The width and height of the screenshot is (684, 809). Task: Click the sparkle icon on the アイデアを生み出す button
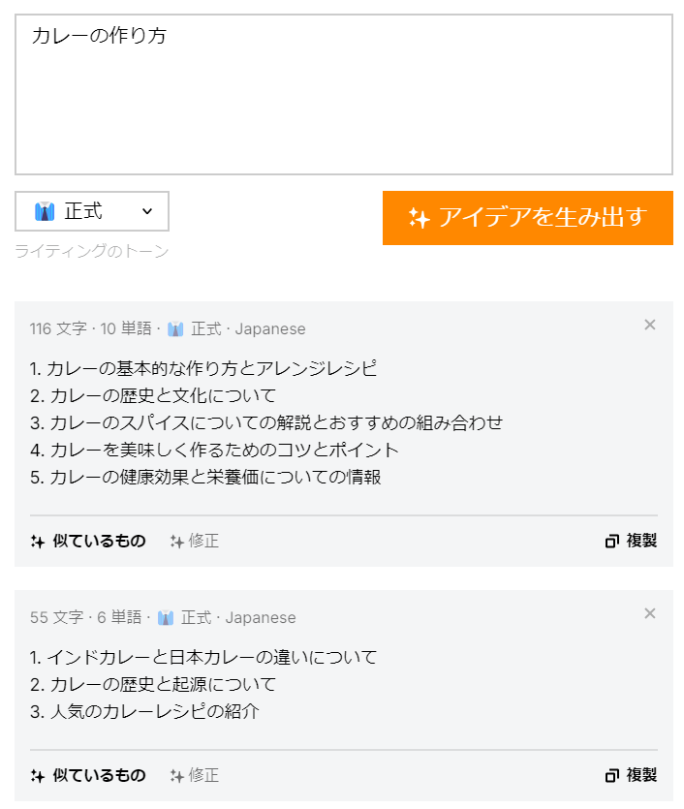[418, 218]
